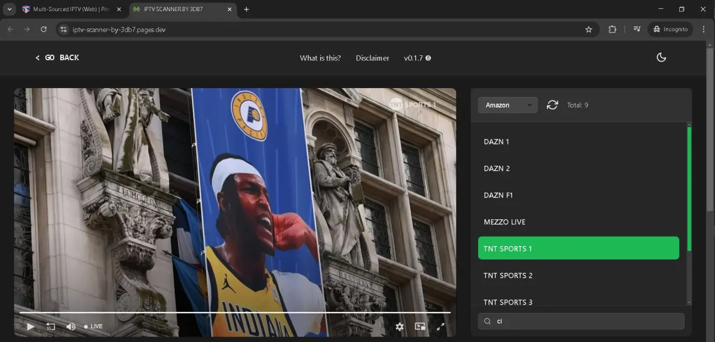Image resolution: width=715 pixels, height=342 pixels.
Task: Click the Incognito profile button
Action: click(x=670, y=30)
